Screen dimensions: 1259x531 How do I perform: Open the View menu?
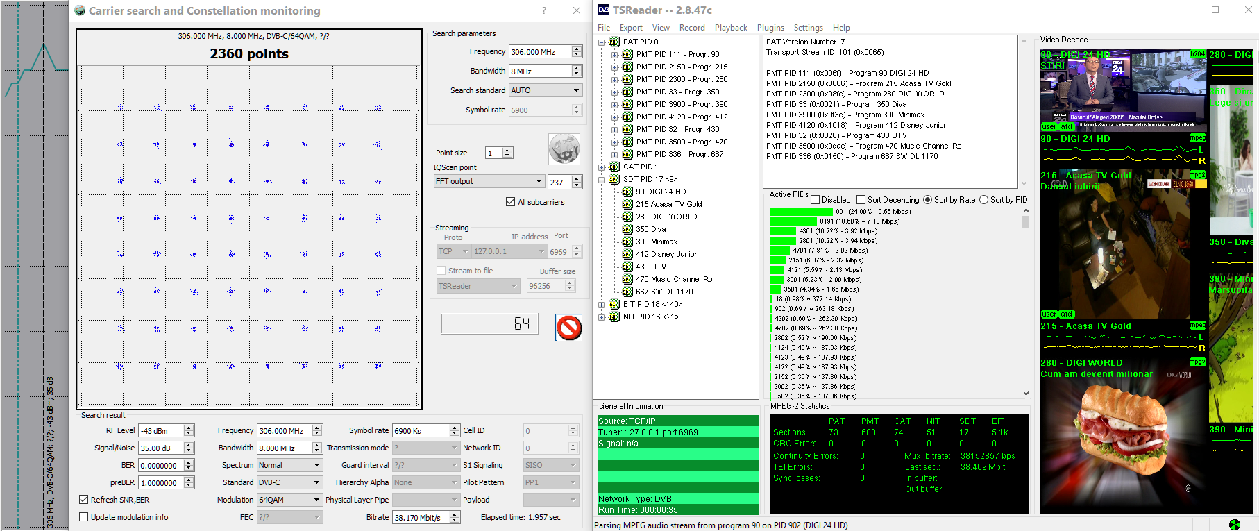point(661,28)
